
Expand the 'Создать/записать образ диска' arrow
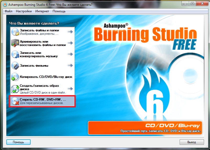70,89
